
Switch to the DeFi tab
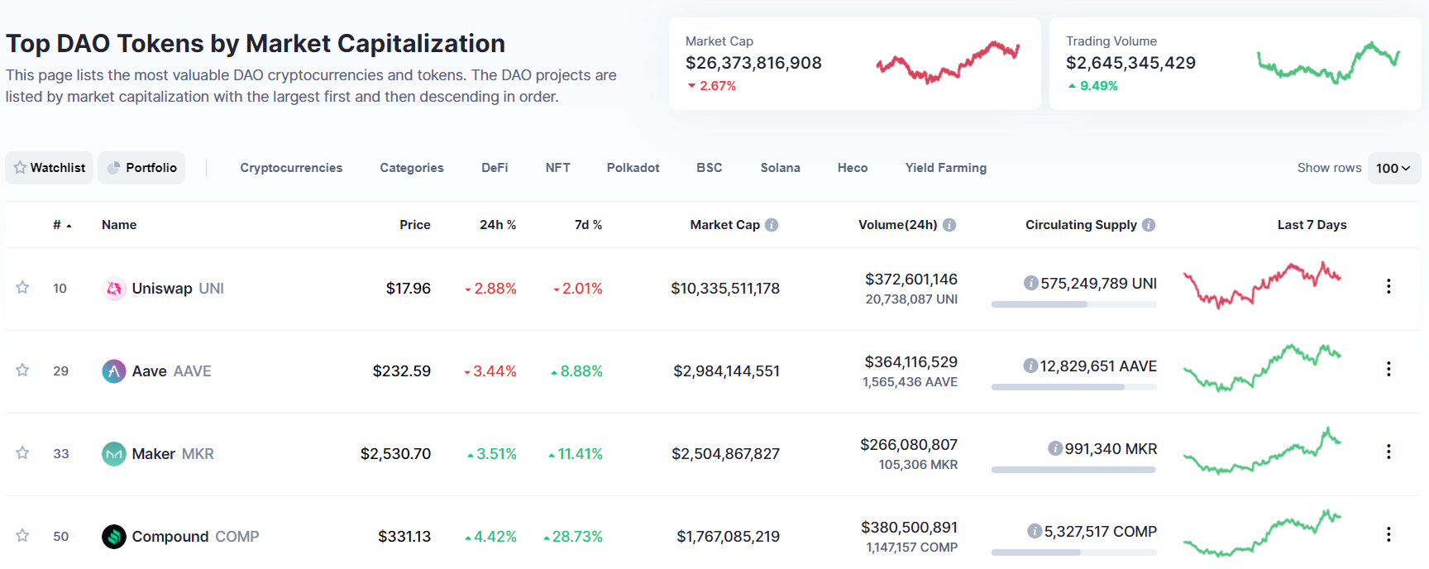pyautogui.click(x=495, y=168)
